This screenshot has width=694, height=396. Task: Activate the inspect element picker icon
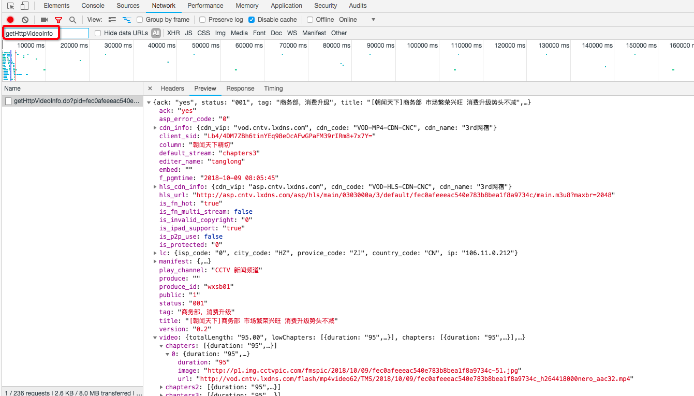pos(11,6)
